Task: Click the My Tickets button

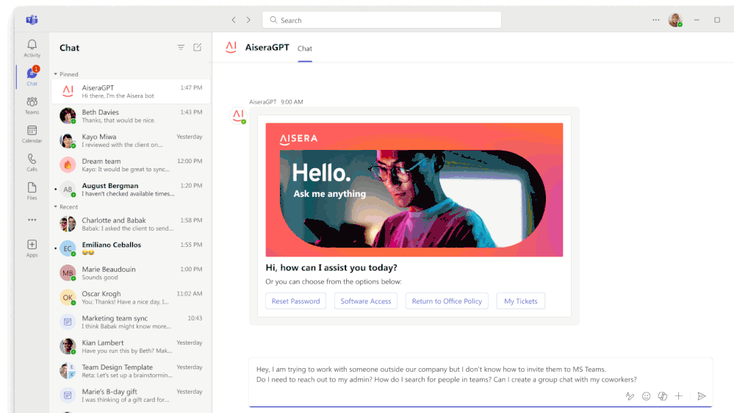Action: coord(520,301)
